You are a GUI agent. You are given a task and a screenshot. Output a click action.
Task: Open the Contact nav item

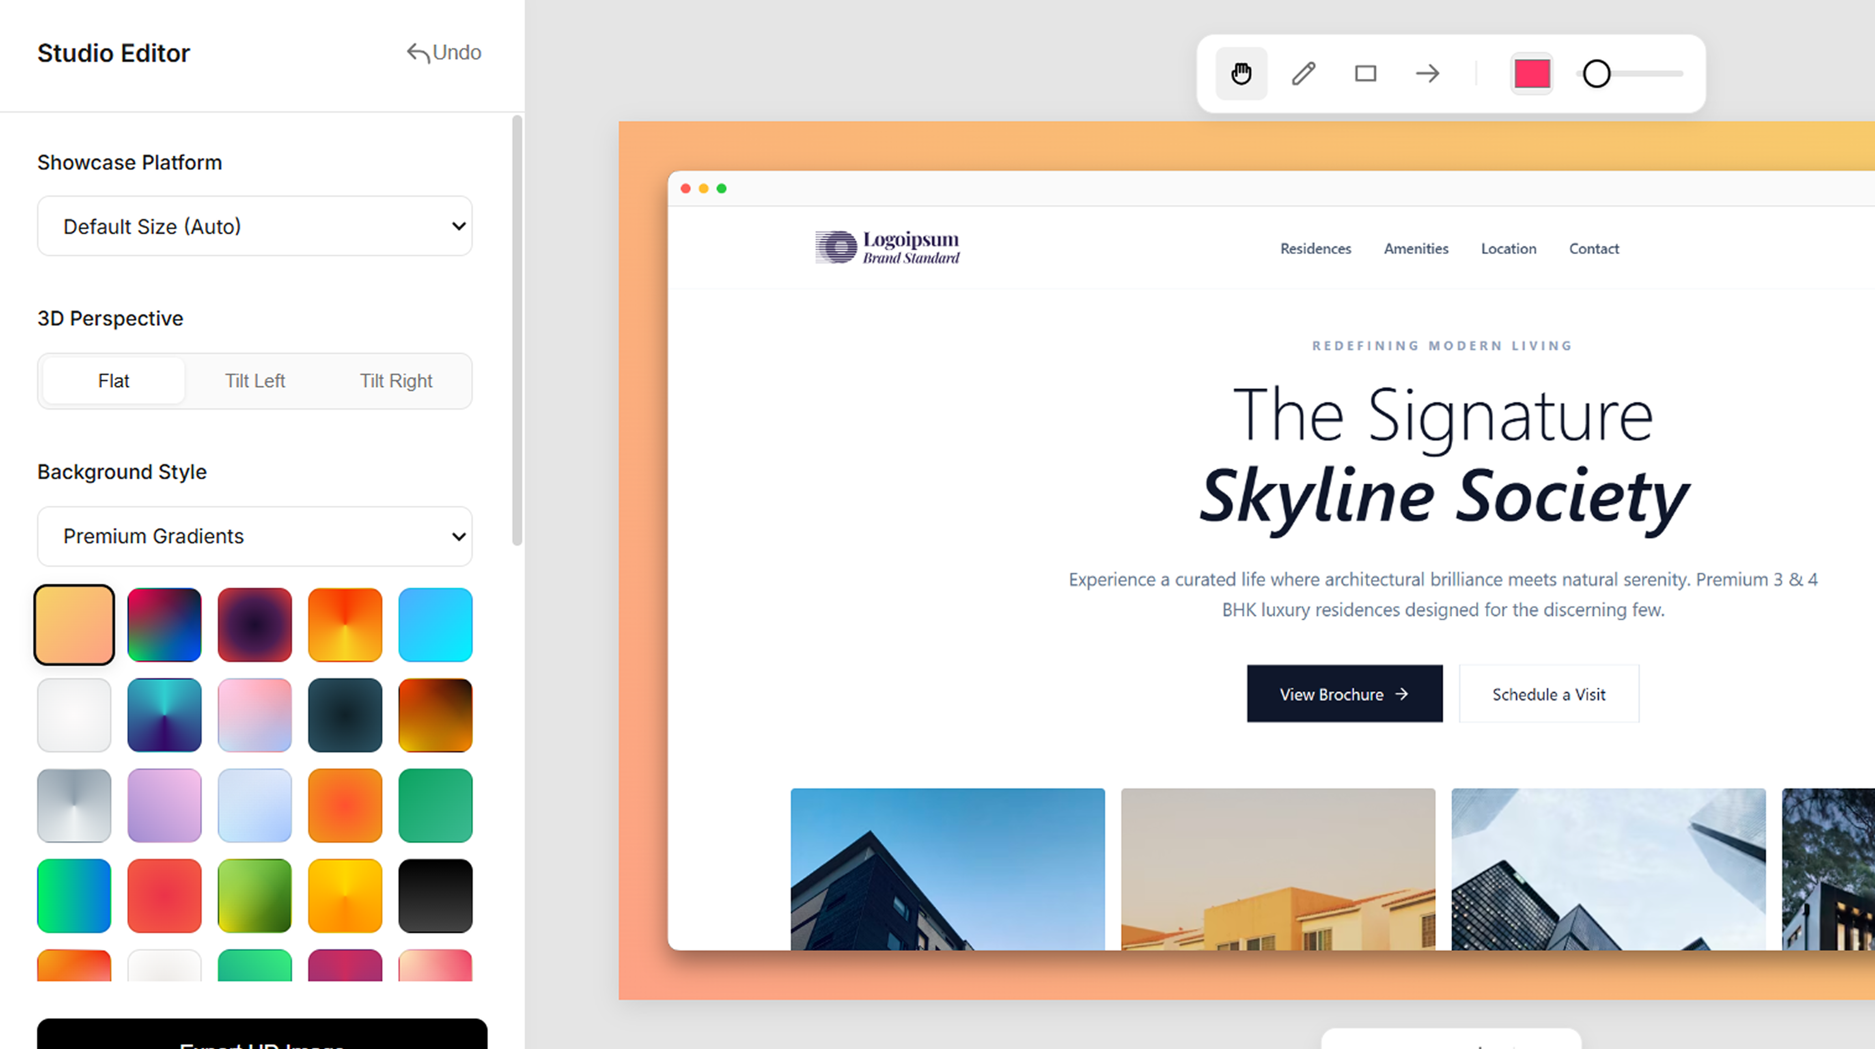point(1593,248)
